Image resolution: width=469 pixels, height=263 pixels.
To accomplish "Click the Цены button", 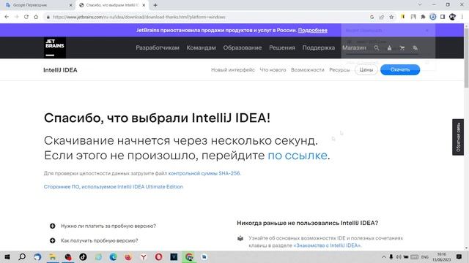I will (x=366, y=70).
